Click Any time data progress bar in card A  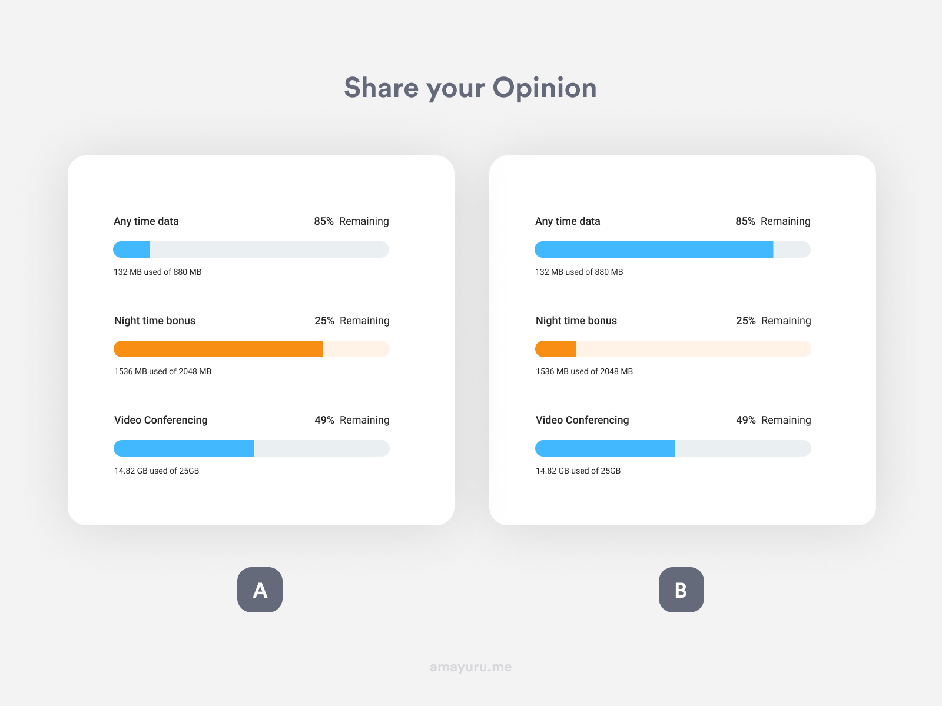tap(251, 249)
